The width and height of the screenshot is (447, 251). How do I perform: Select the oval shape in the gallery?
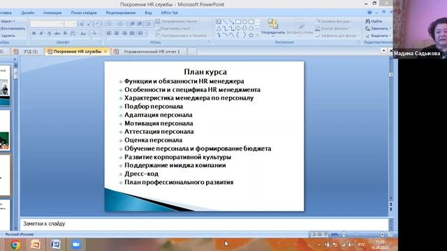click(x=244, y=22)
